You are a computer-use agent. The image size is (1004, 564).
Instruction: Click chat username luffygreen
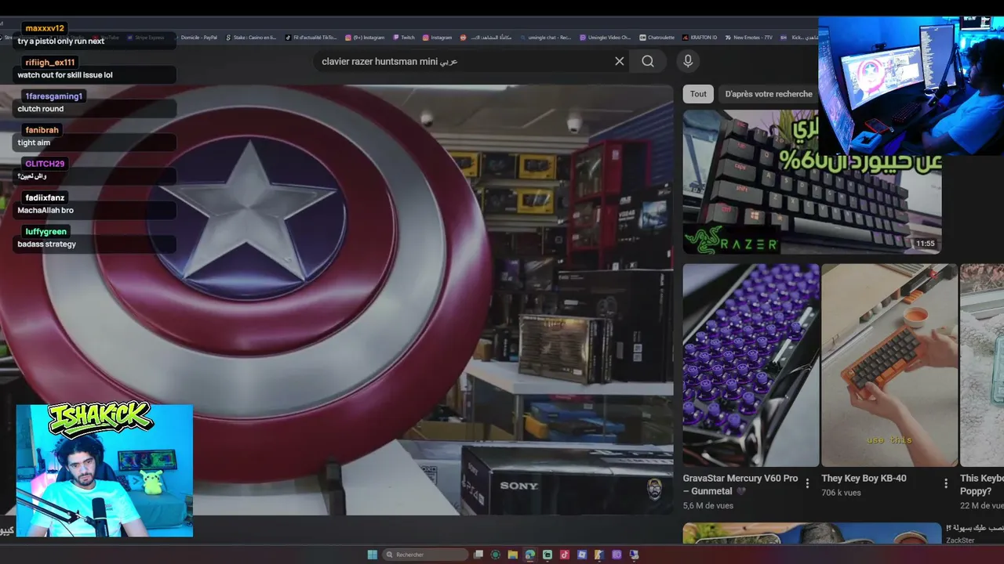(46, 232)
